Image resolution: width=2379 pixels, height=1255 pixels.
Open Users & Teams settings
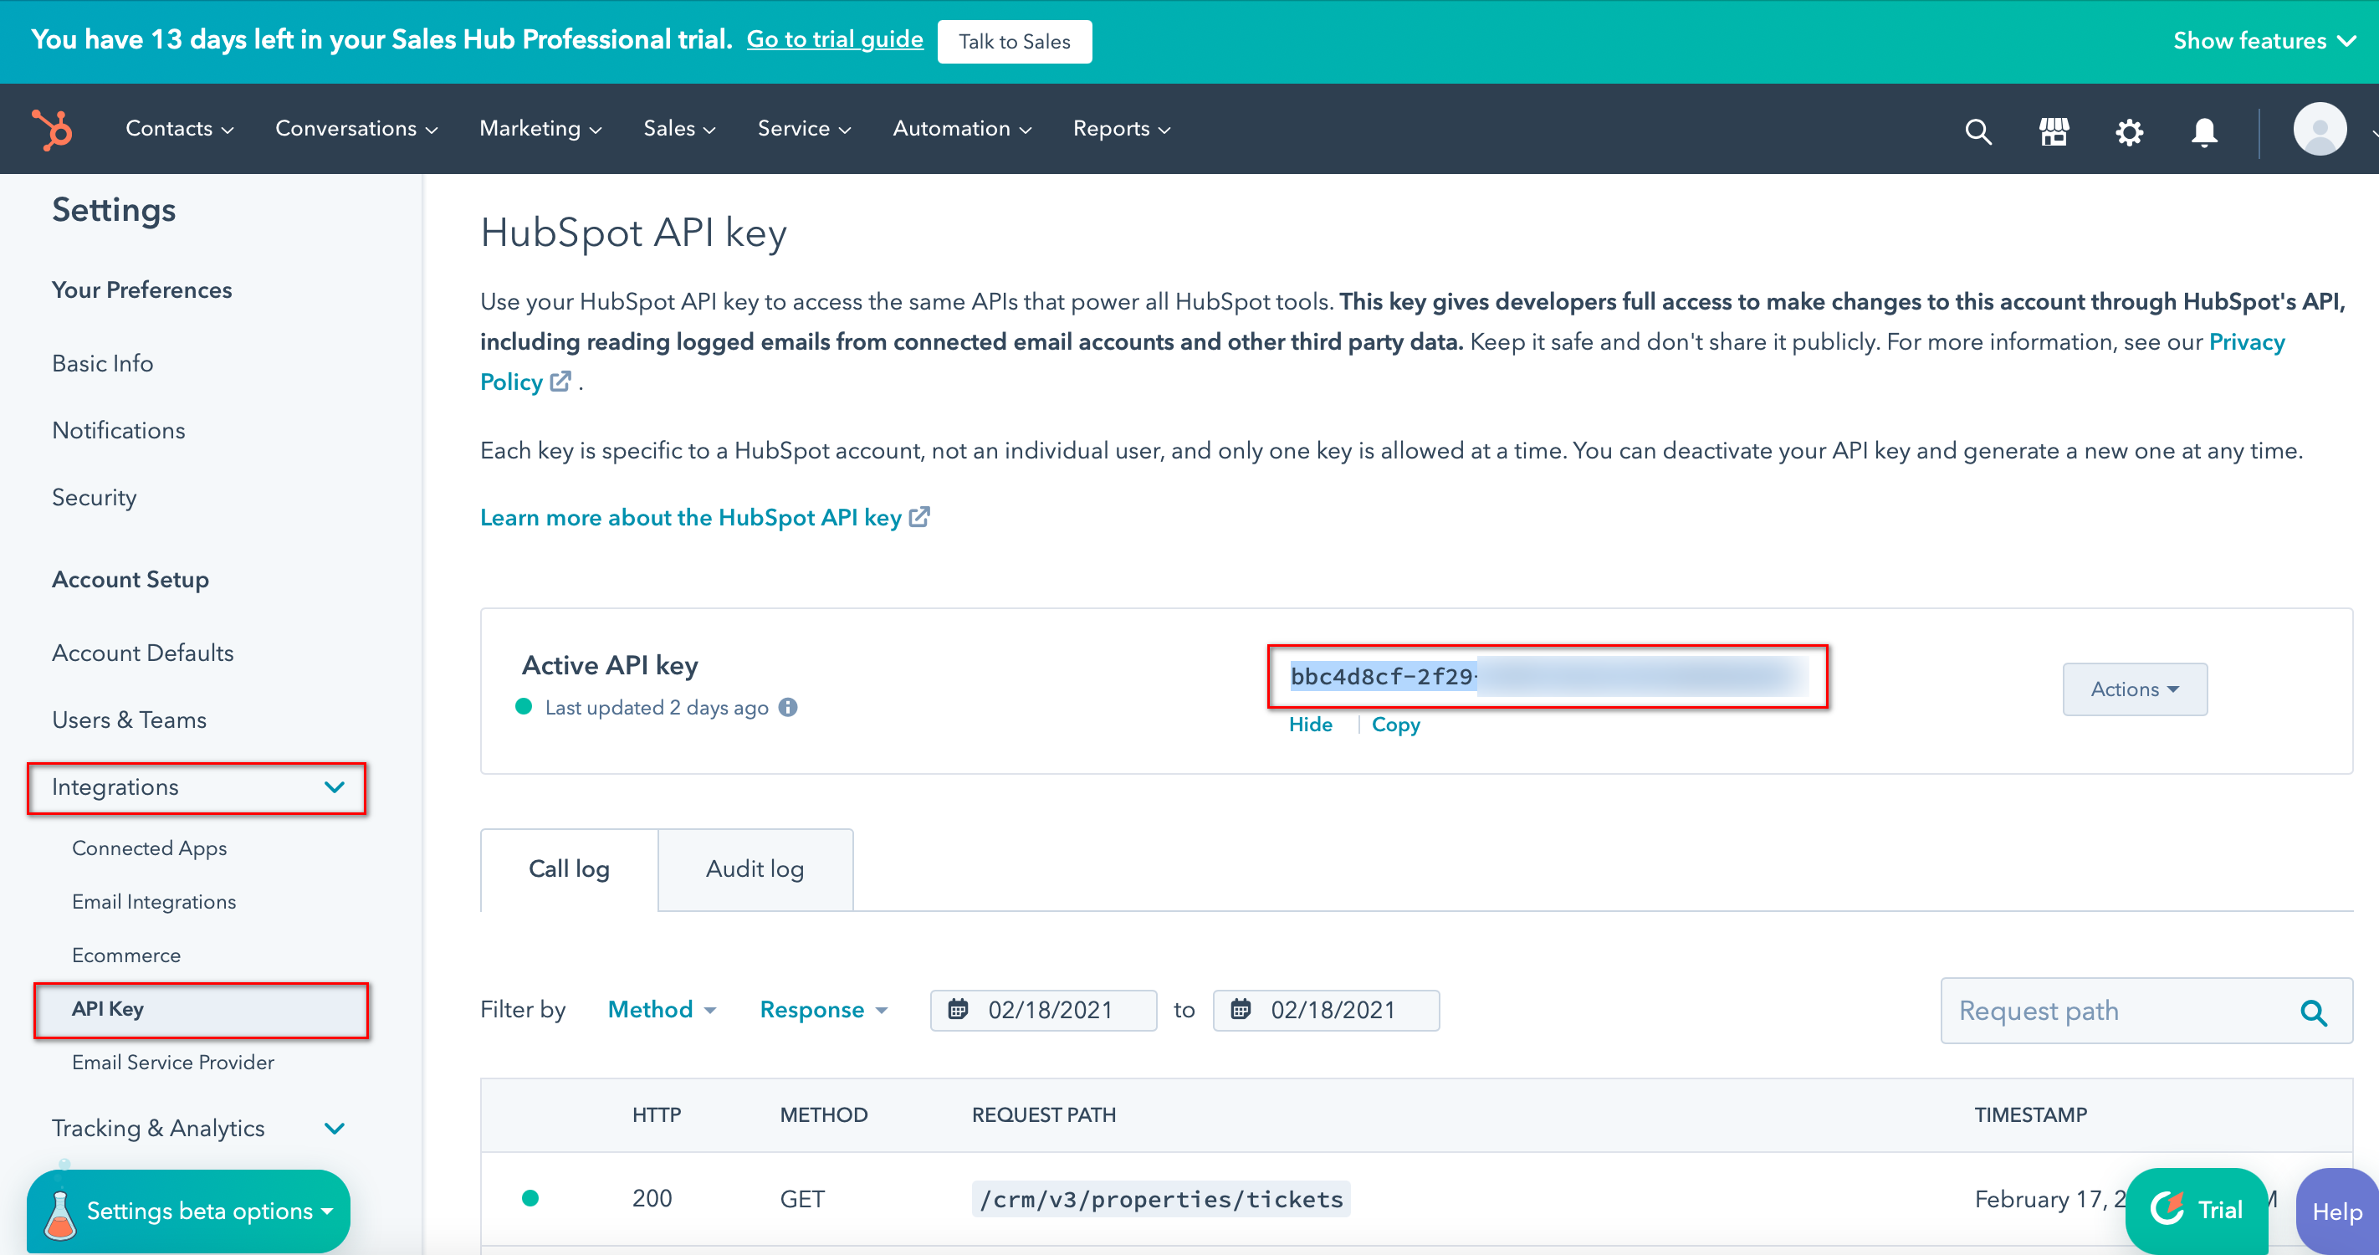[130, 720]
